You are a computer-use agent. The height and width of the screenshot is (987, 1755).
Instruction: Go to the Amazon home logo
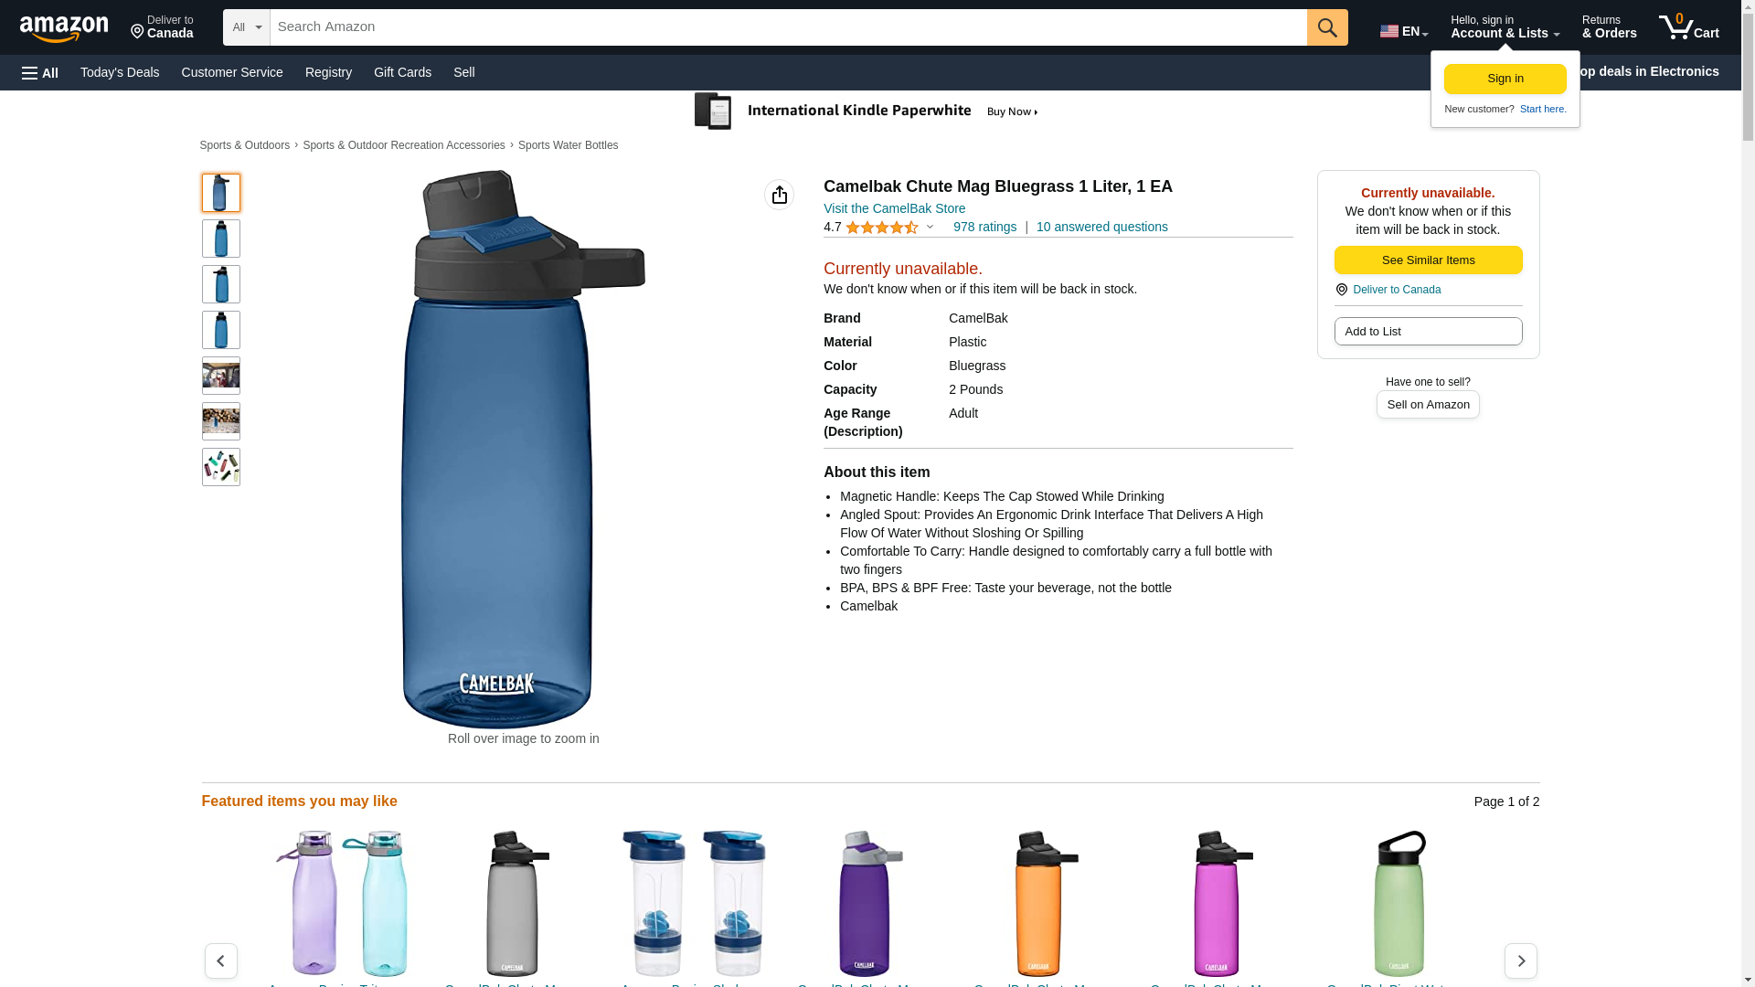[64, 28]
